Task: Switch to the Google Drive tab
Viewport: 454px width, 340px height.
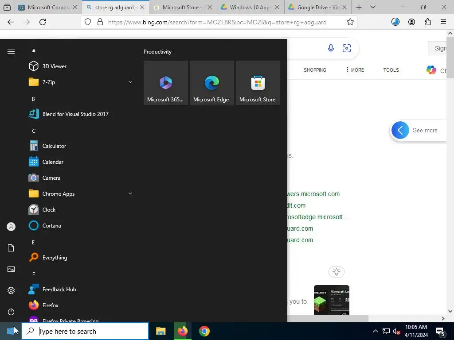Action: coord(318,8)
